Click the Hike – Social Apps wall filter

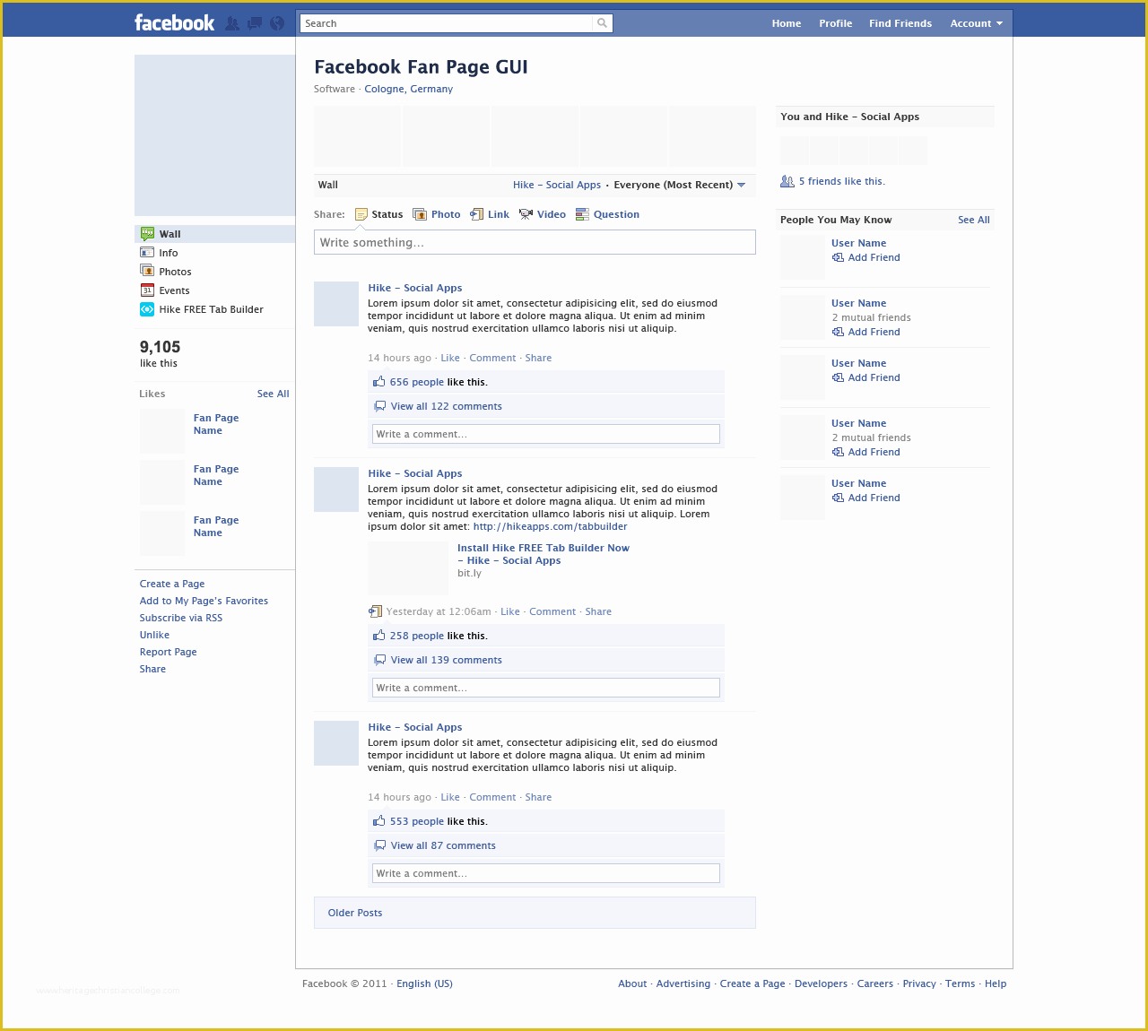tap(557, 185)
